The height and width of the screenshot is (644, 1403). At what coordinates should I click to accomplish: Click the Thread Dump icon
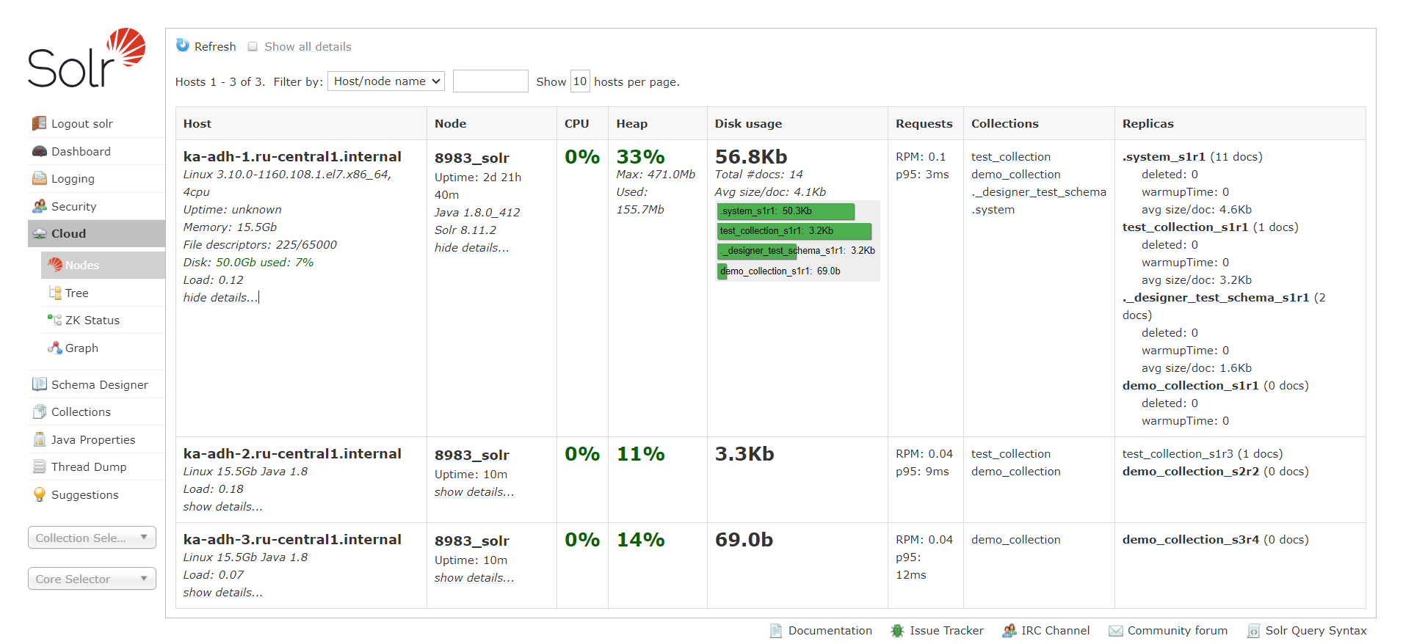pyautogui.click(x=39, y=466)
